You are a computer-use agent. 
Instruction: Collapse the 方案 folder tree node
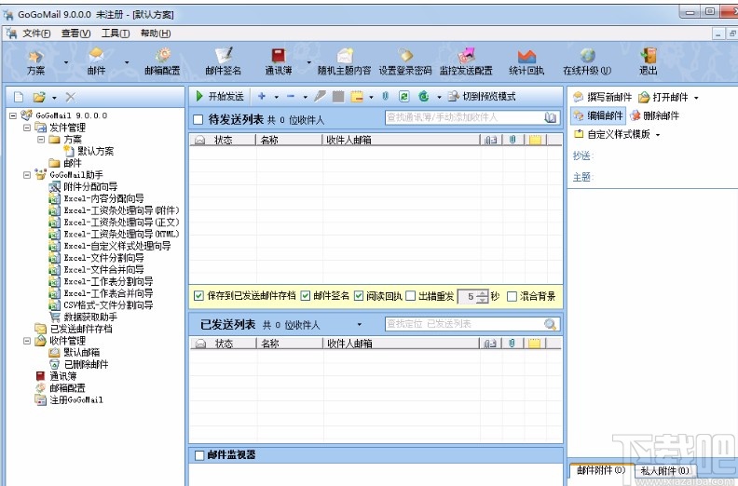pyautogui.click(x=41, y=140)
